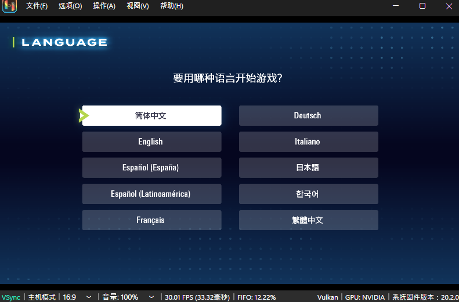Choose Italiano language button
Screen dimensions: 459x302
(308, 141)
